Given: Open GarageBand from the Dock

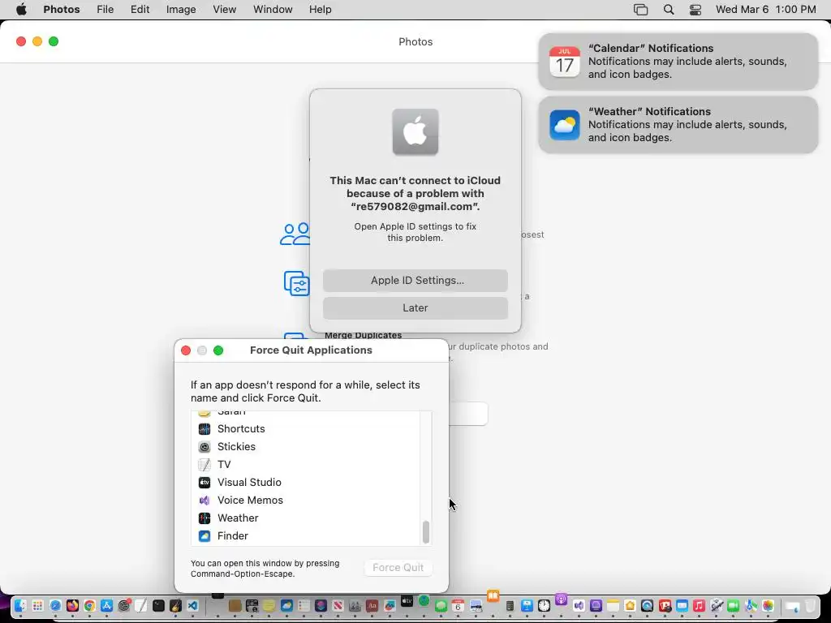Looking at the screenshot, I should click(x=175, y=605).
